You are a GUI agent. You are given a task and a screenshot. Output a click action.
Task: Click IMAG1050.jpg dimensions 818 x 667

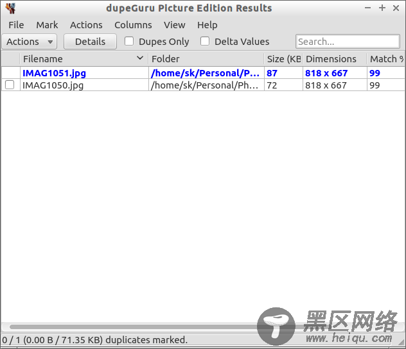pyautogui.click(x=326, y=85)
